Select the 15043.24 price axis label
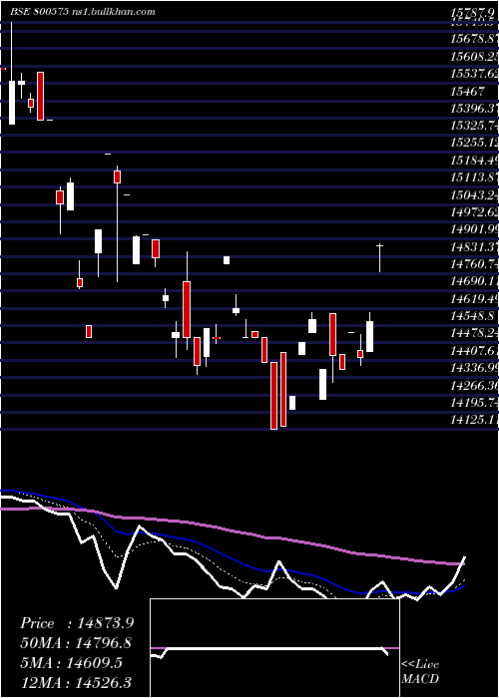This screenshot has height=698, width=499. [x=474, y=195]
